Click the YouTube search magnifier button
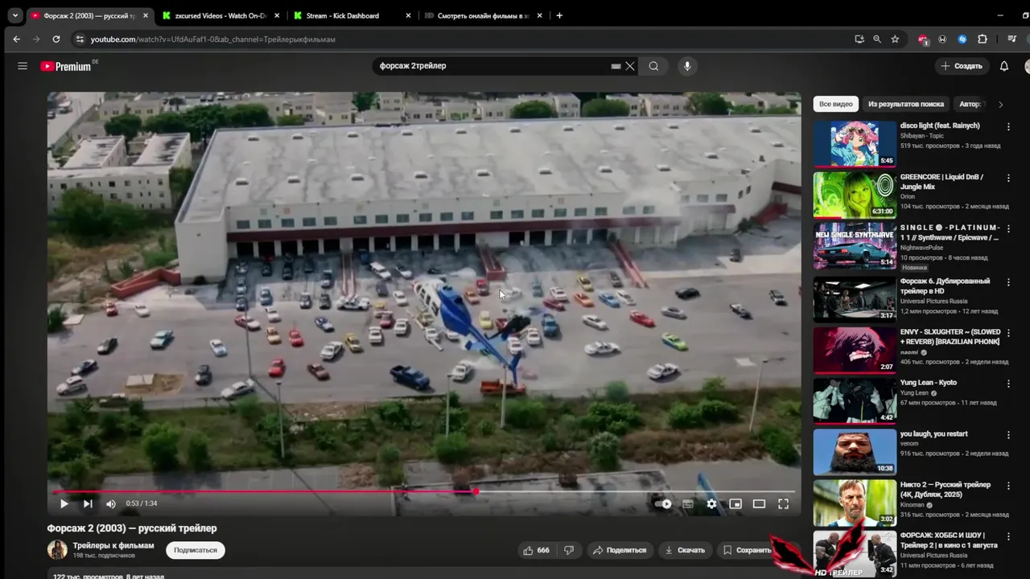This screenshot has width=1030, height=579. point(653,66)
